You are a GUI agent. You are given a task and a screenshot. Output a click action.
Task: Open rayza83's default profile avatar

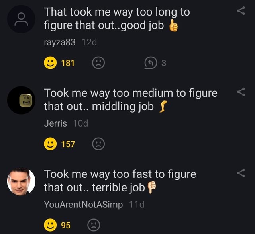(22, 19)
